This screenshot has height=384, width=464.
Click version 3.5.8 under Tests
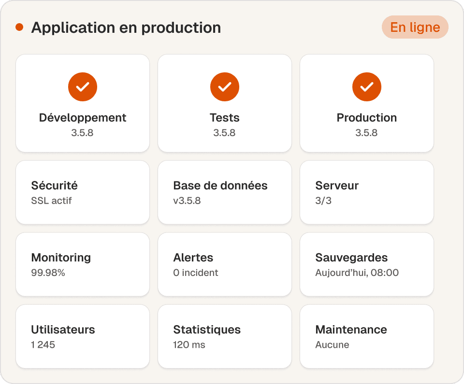[224, 133]
